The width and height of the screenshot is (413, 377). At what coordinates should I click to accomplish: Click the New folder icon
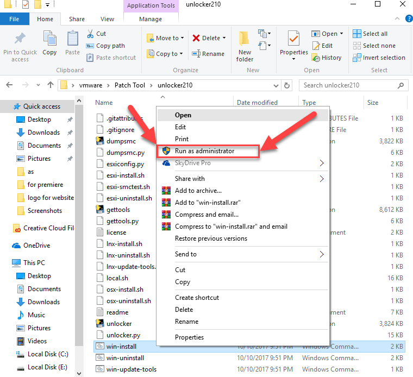(245, 39)
